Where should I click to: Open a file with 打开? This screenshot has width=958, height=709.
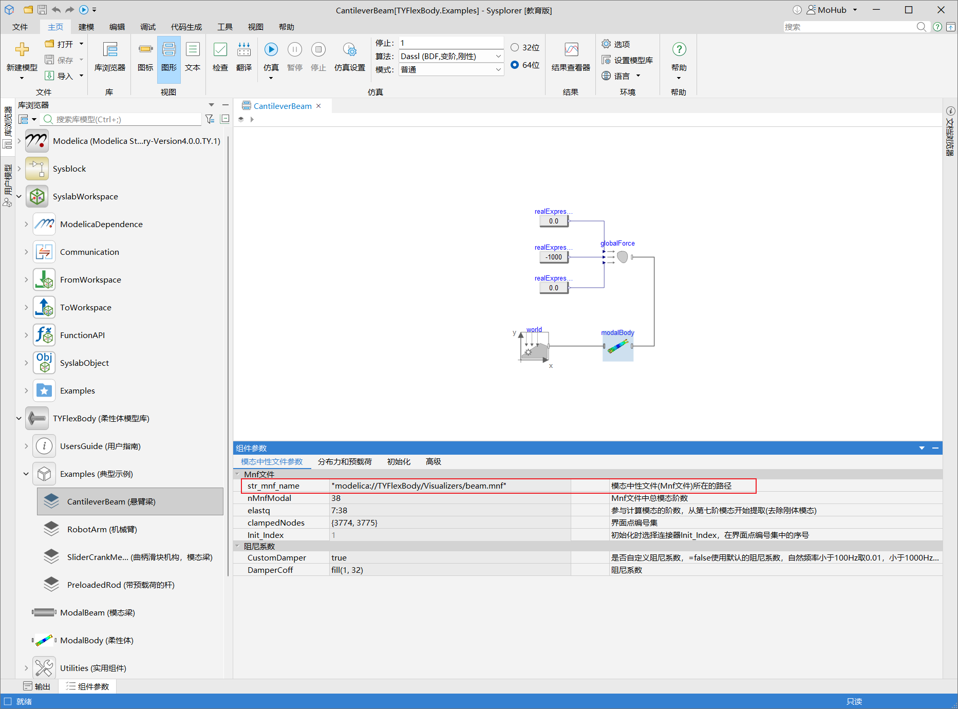pos(59,44)
